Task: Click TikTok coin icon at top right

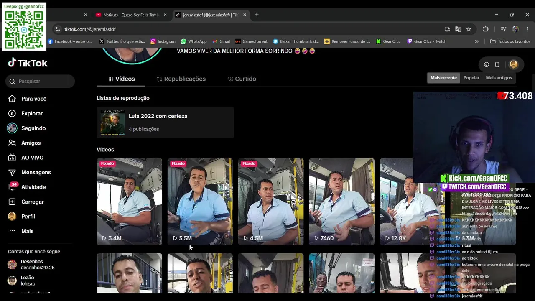Action: point(487,64)
